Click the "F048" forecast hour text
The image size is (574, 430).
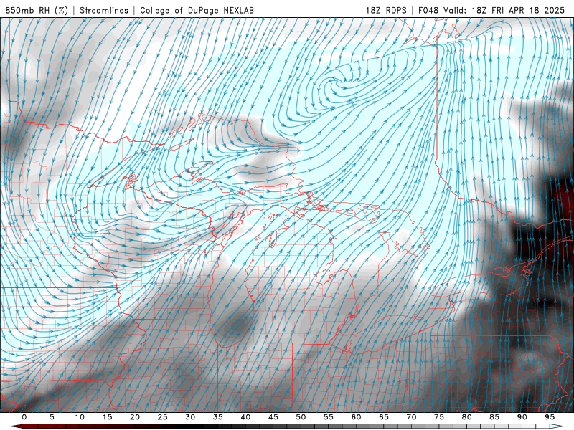click(428, 10)
